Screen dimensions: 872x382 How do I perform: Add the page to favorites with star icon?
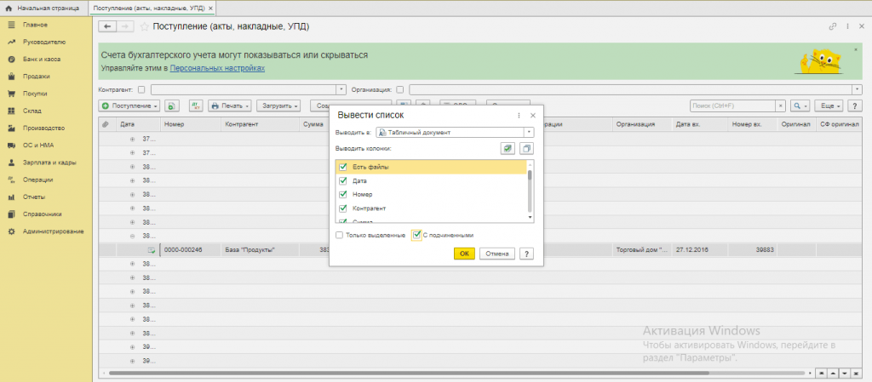tap(144, 26)
